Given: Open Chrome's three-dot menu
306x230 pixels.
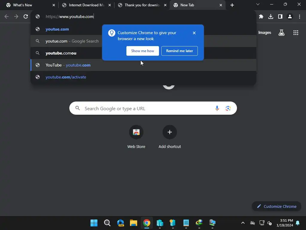Looking at the screenshot, I should click(x=299, y=17).
